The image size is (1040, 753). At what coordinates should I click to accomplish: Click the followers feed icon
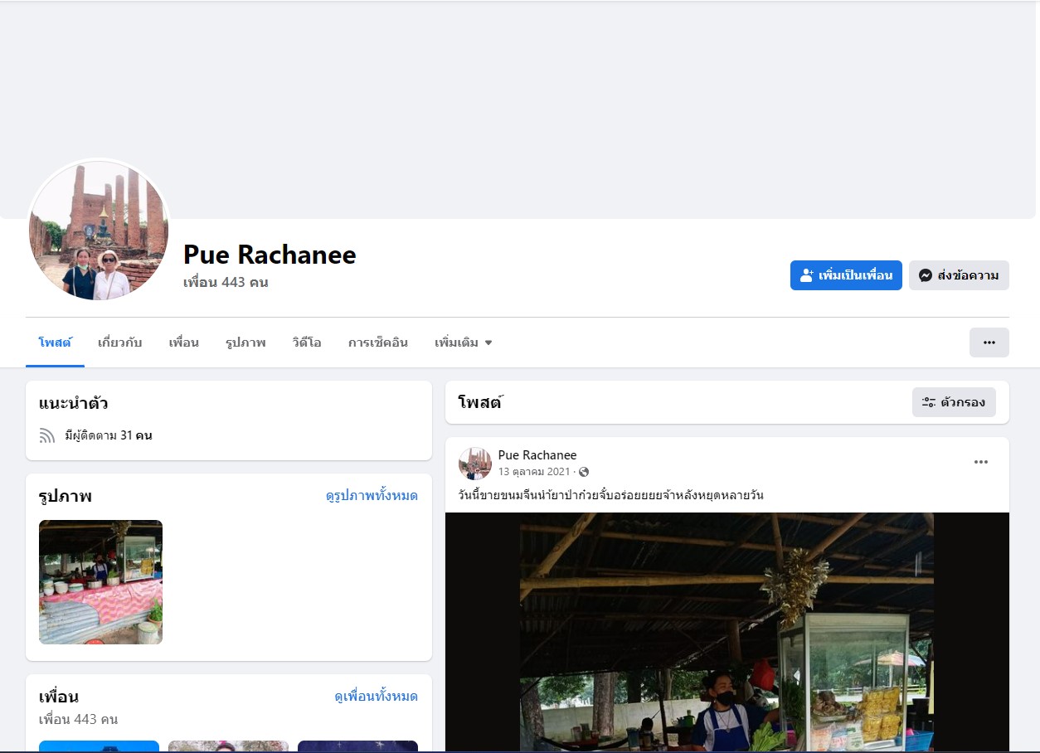pos(47,435)
